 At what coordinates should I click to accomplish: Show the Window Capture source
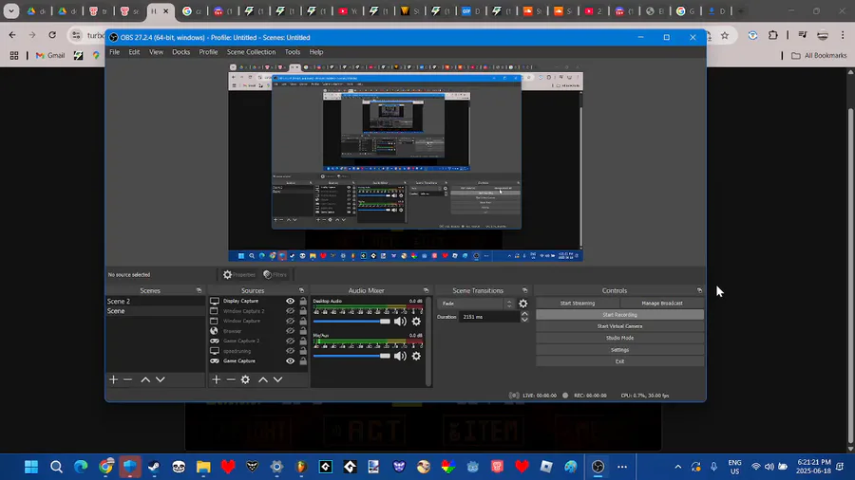coord(290,321)
